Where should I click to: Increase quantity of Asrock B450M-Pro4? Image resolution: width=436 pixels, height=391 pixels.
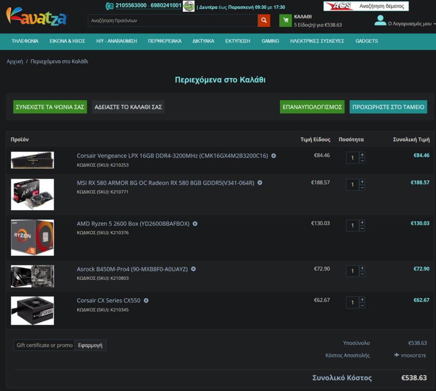tap(362, 268)
